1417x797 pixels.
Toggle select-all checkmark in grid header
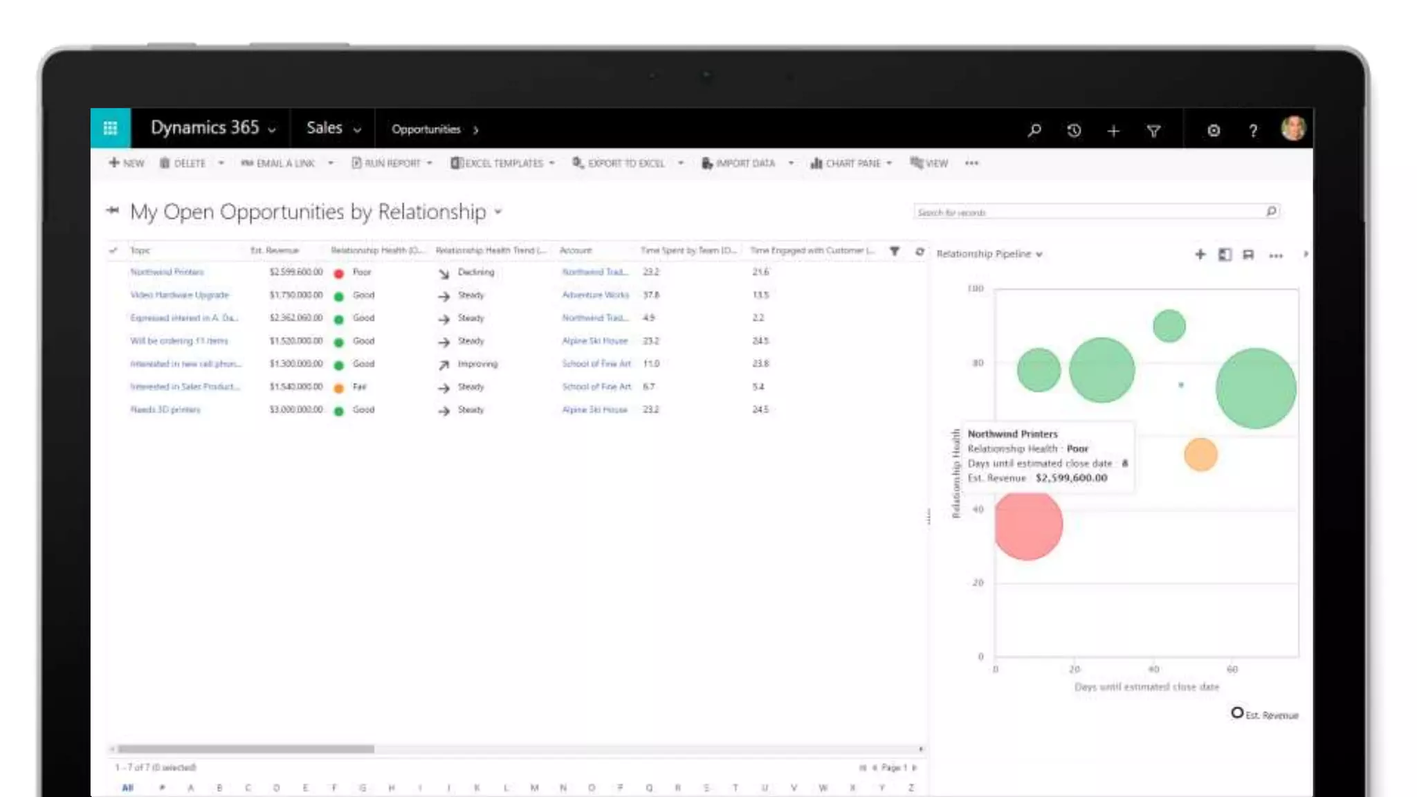click(113, 250)
